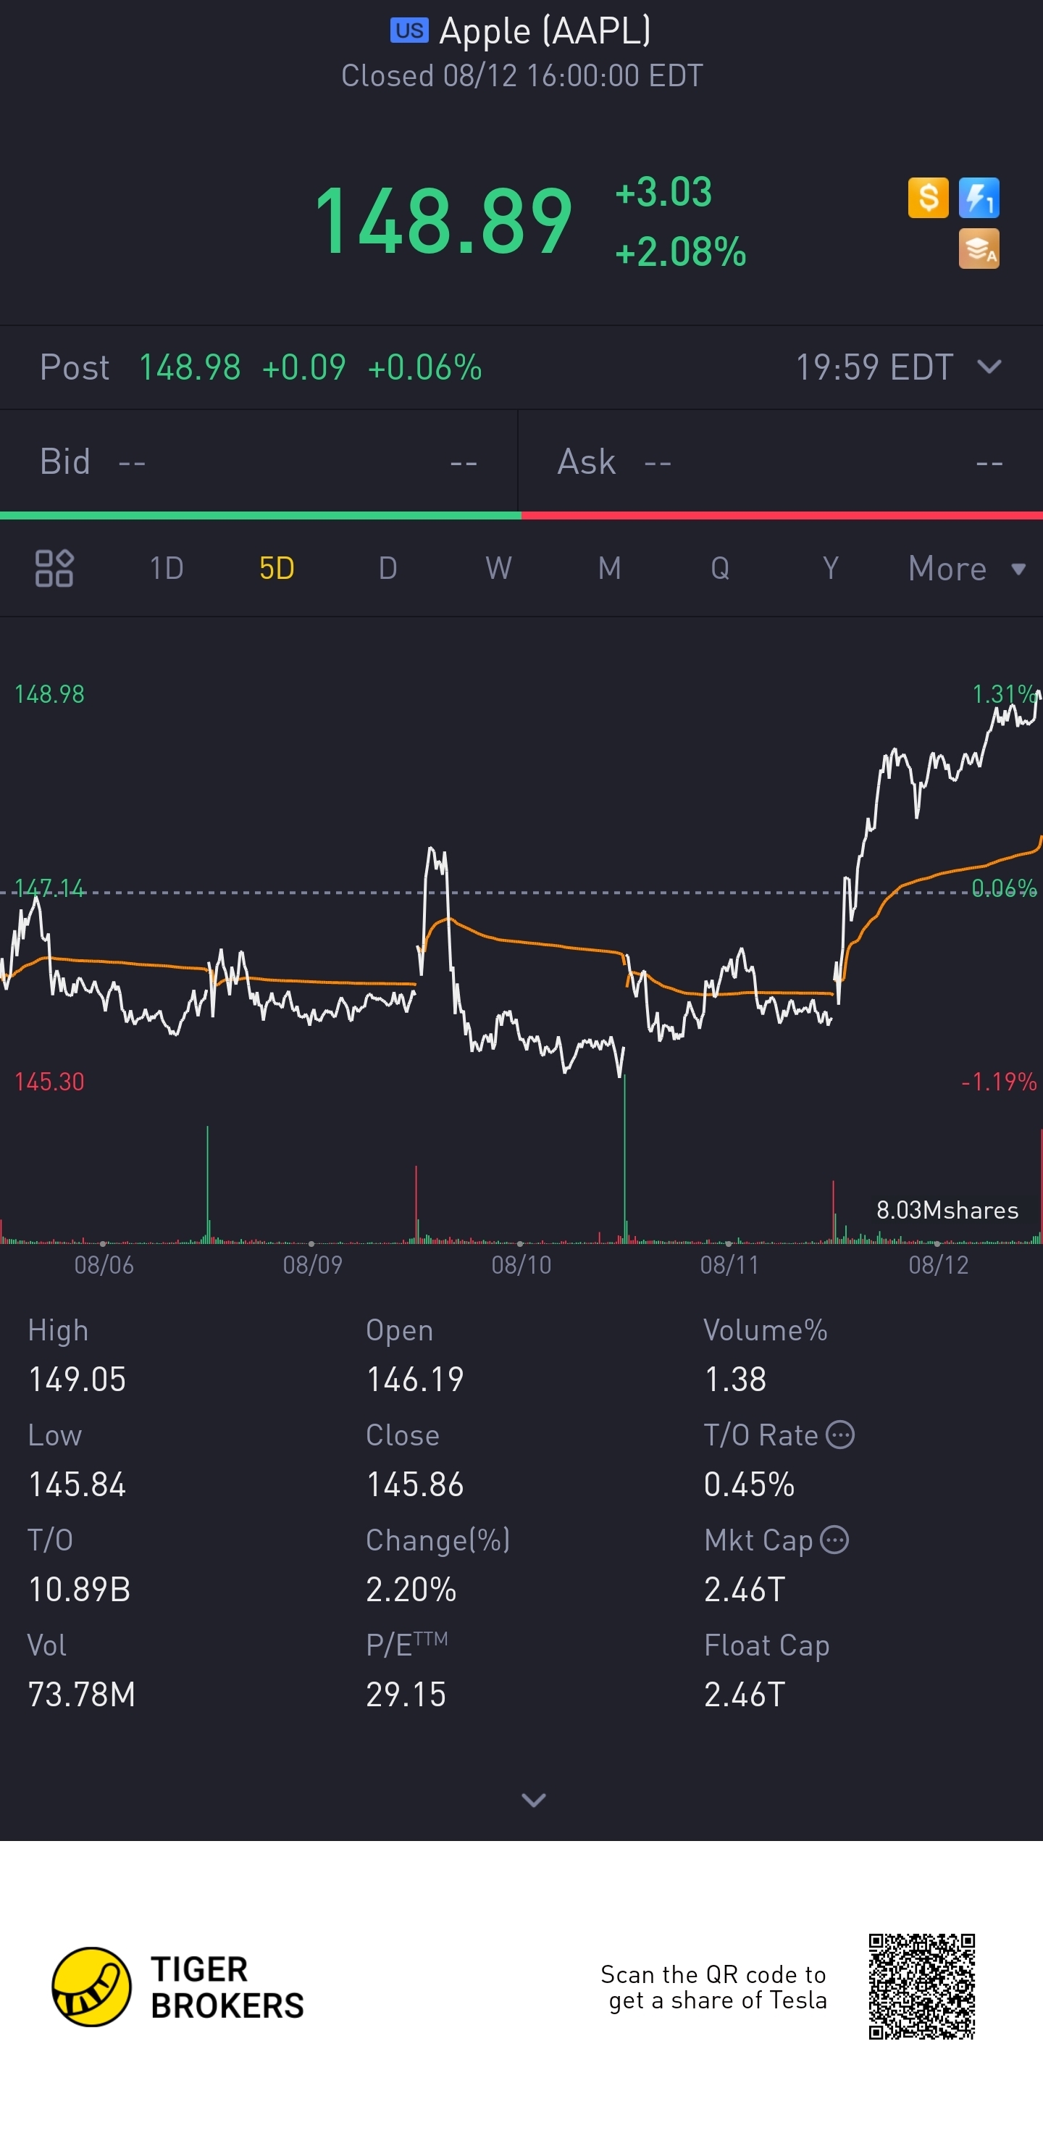The width and height of the screenshot is (1043, 2133).
Task: Tap the +3.03 price change
Action: tap(663, 191)
